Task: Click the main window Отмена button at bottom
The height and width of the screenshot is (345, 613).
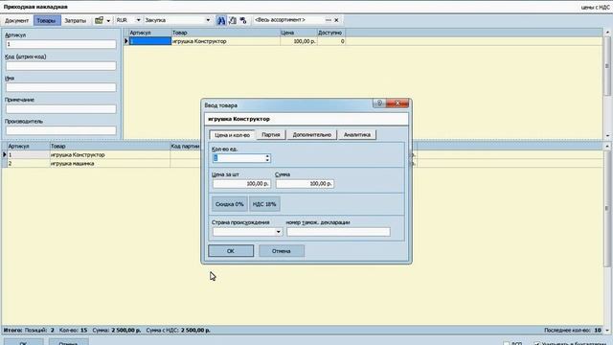Action: pos(68,343)
